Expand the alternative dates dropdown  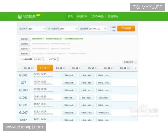(25, 54)
